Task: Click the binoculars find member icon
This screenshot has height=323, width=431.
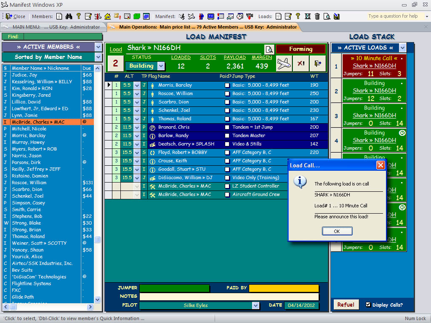Action: click(69, 16)
